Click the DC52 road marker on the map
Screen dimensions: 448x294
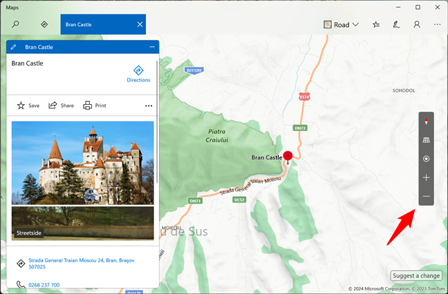point(239,199)
